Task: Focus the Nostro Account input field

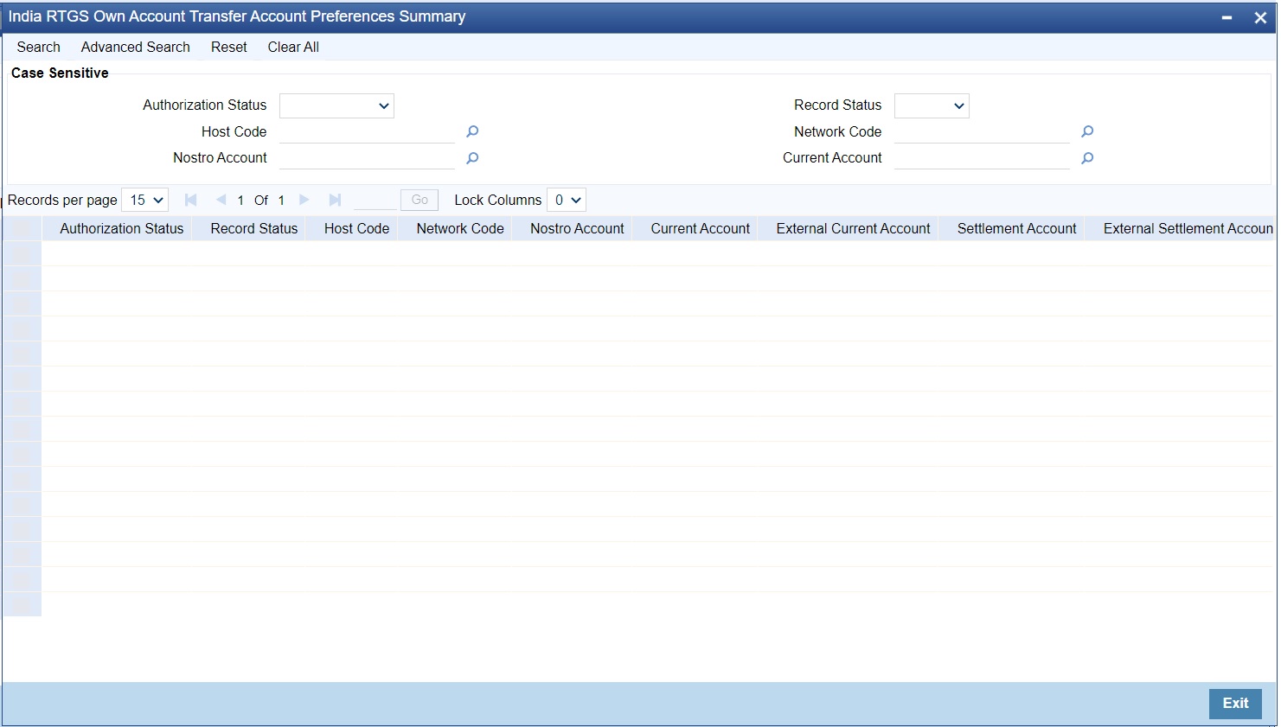Action: click(x=368, y=158)
